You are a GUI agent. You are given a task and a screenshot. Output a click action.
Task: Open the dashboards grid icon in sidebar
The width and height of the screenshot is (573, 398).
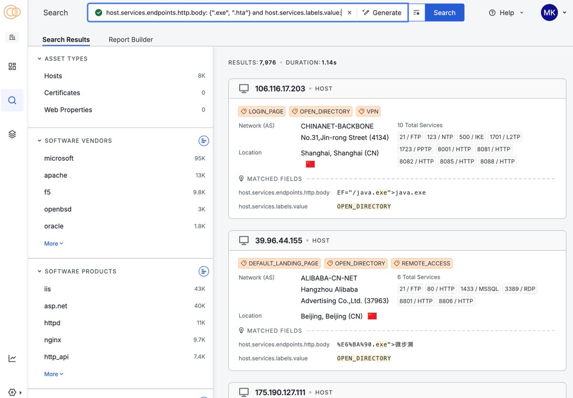(12, 66)
